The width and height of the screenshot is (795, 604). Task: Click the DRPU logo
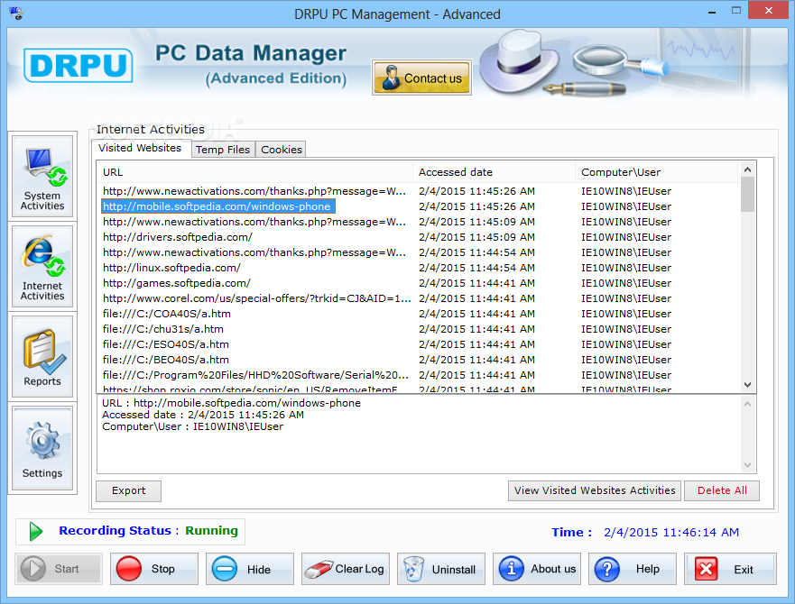pos(79,65)
